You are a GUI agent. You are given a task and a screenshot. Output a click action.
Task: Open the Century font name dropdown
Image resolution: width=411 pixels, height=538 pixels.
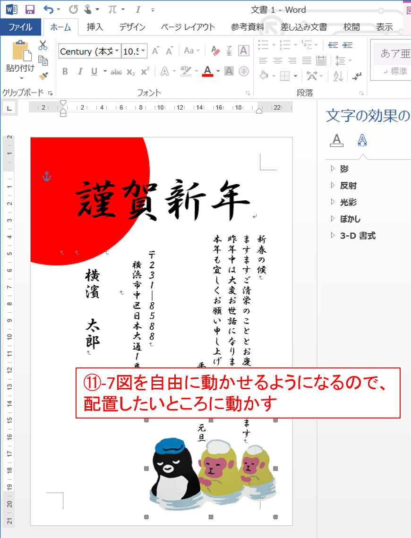point(117,51)
